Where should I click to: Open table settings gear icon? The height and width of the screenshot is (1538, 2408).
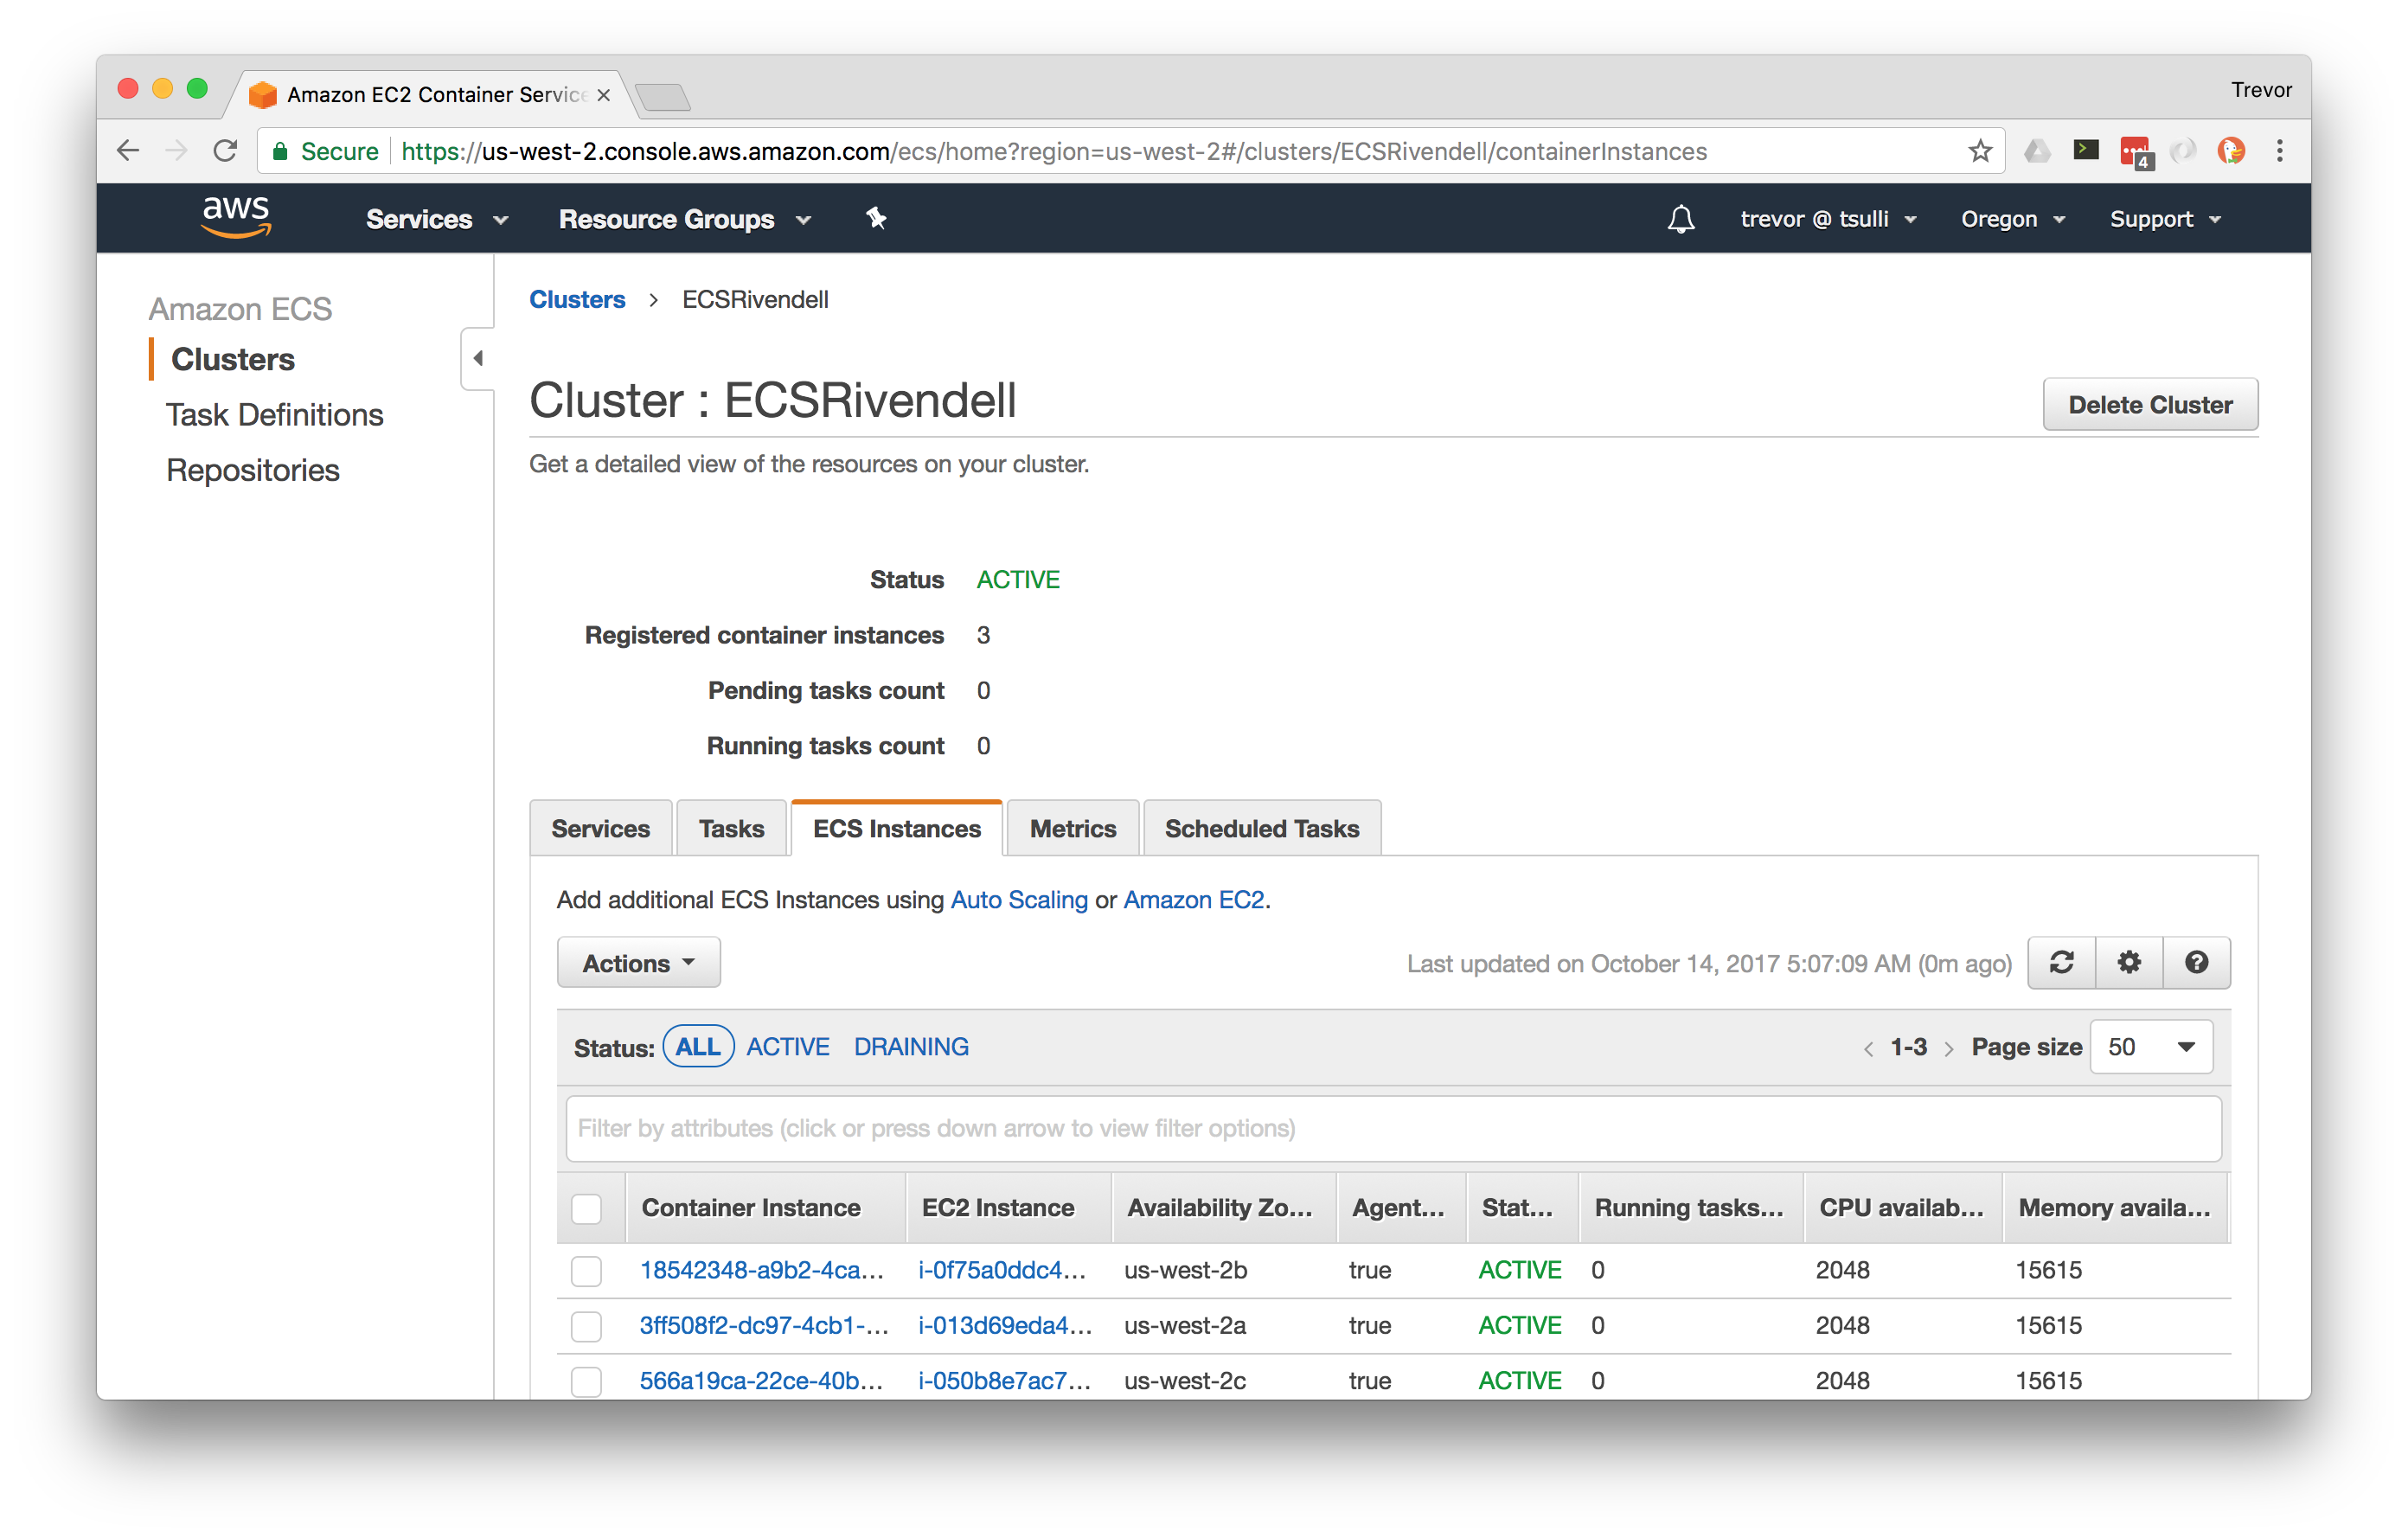click(x=2129, y=963)
